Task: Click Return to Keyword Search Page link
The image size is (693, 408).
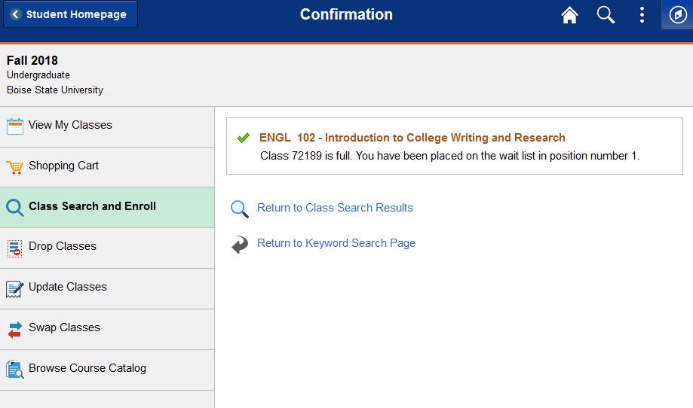Action: tap(336, 243)
